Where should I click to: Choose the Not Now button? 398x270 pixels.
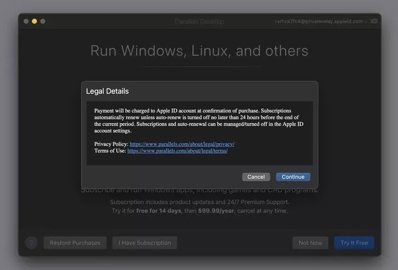310,243
